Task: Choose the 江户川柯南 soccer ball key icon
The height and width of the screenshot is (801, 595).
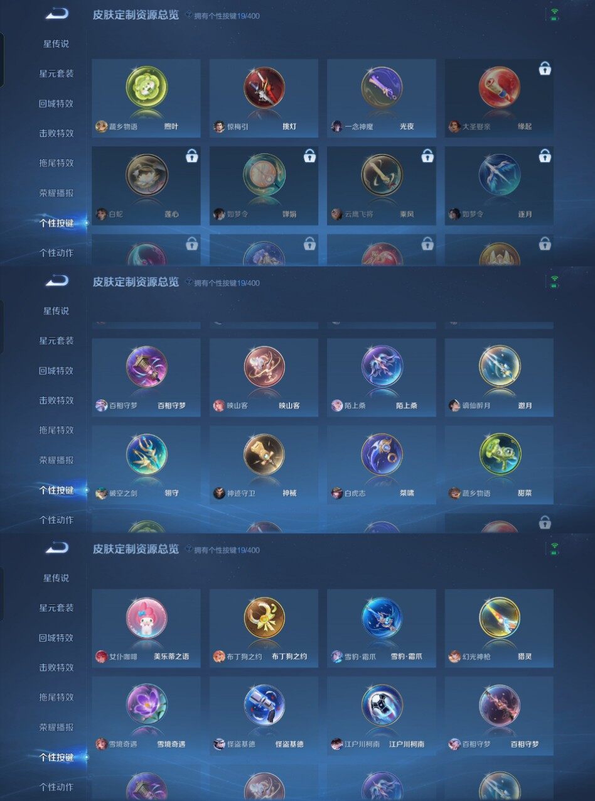Action: [381, 706]
